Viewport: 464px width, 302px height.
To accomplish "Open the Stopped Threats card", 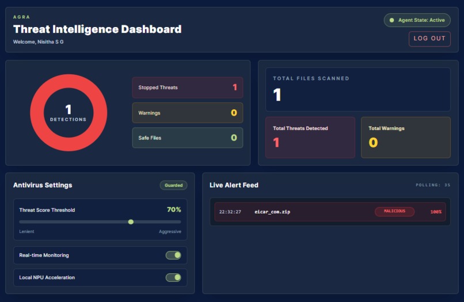I will [x=188, y=87].
